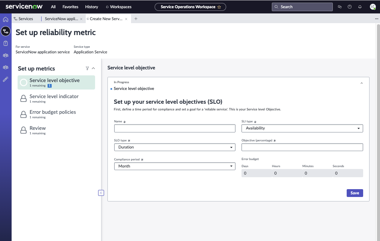Collapse the In Progress card chevron

(x=362, y=83)
